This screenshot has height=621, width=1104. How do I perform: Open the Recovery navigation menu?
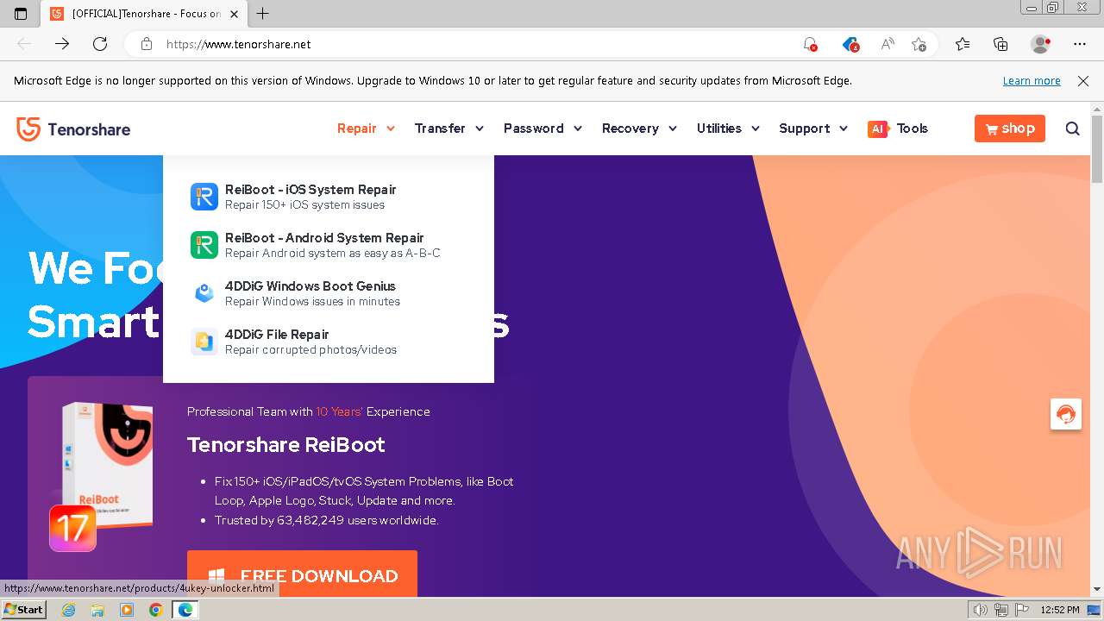pyautogui.click(x=630, y=129)
